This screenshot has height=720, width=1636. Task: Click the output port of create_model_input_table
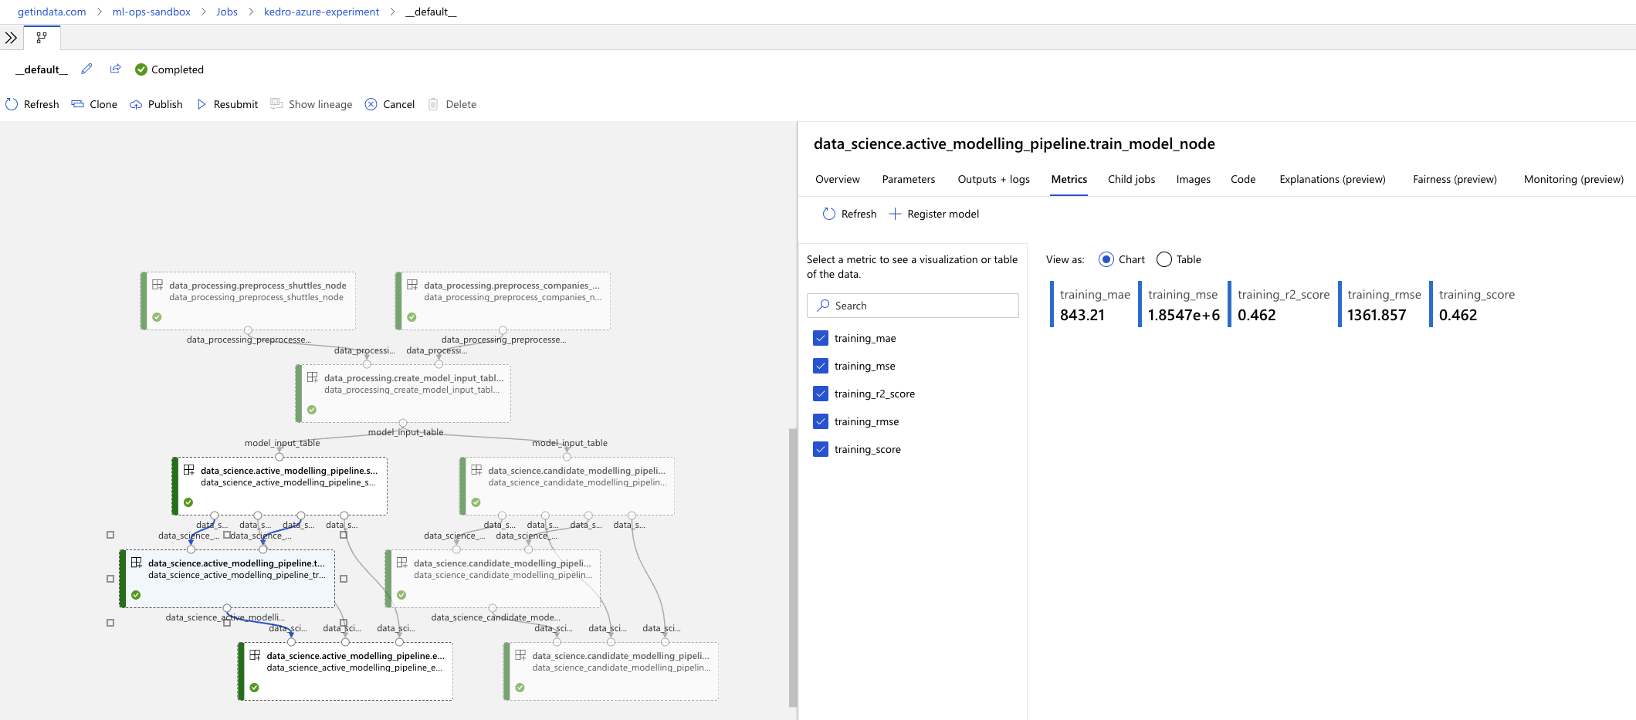pos(403,423)
